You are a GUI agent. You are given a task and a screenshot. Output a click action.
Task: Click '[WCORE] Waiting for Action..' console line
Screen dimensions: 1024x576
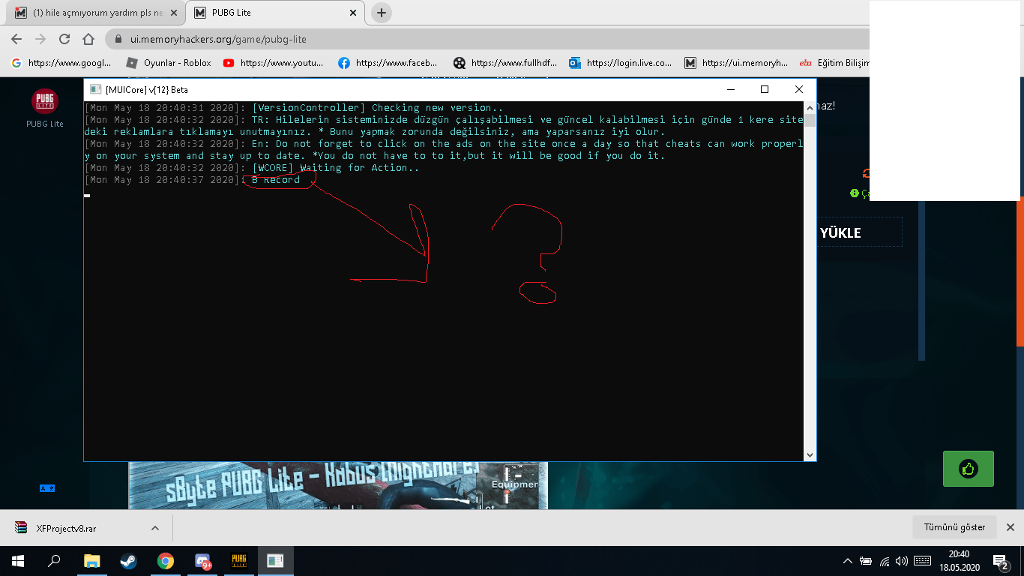click(336, 168)
